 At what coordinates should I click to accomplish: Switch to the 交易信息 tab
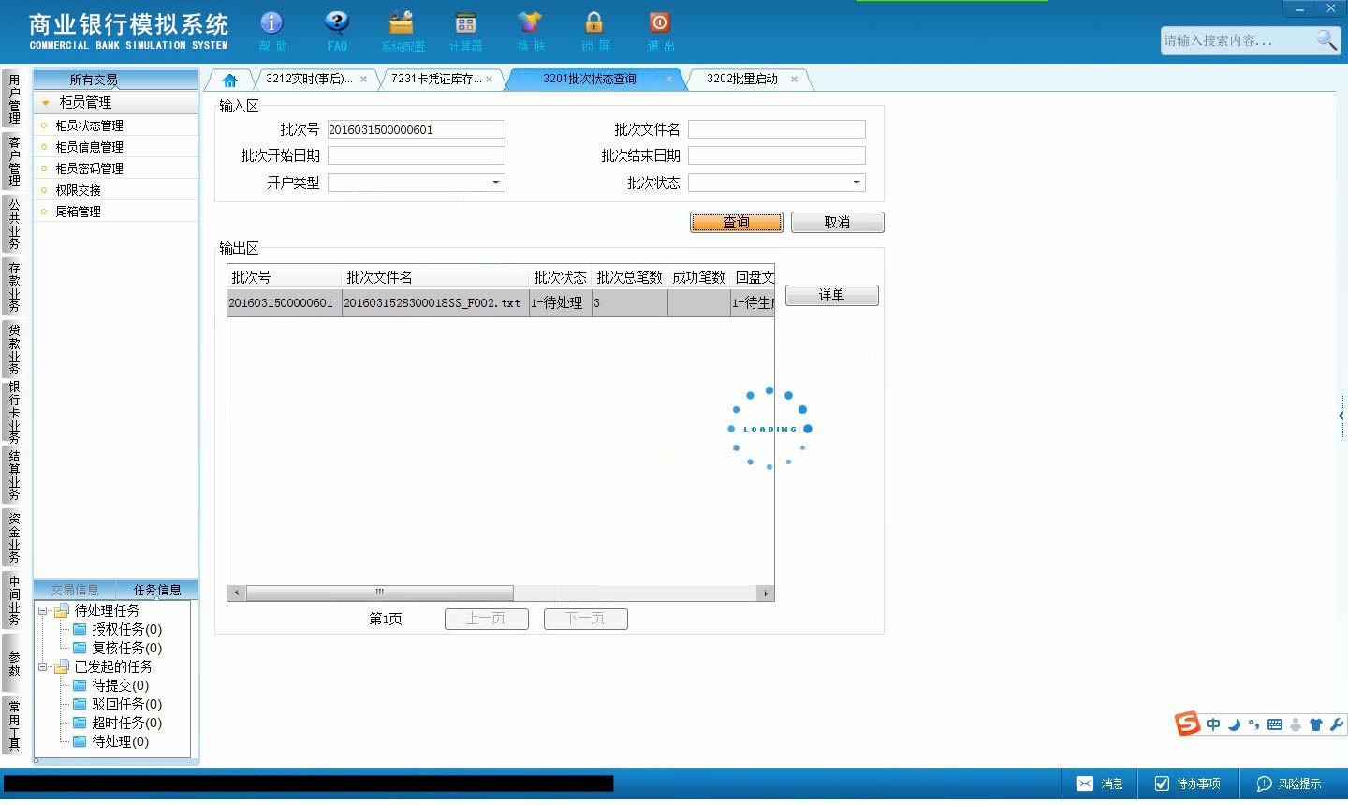(75, 590)
